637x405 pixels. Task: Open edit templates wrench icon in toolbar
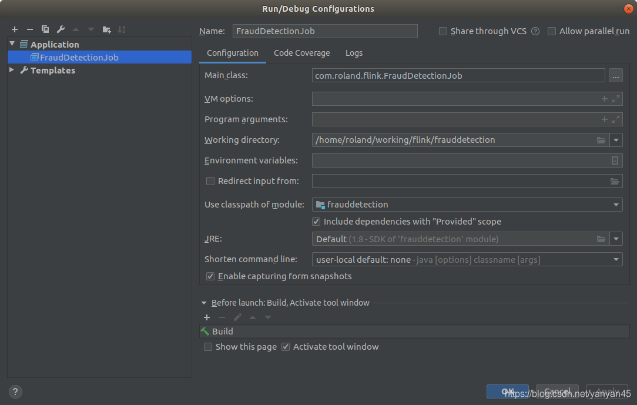(61, 29)
